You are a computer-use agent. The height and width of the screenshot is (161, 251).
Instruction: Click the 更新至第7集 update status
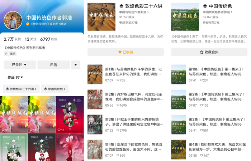tap(211, 23)
